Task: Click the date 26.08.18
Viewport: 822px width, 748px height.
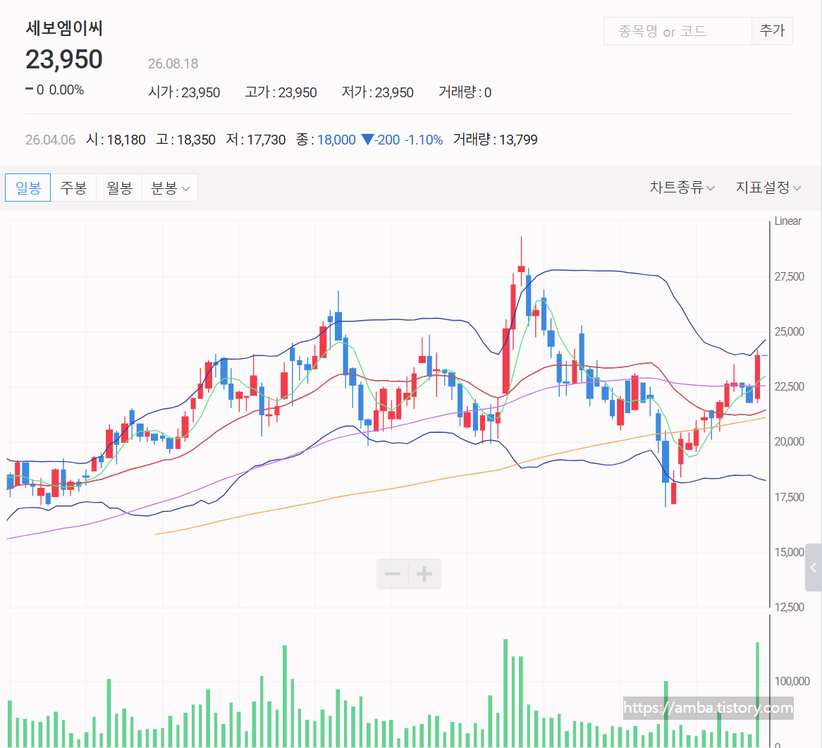Action: click(x=173, y=64)
